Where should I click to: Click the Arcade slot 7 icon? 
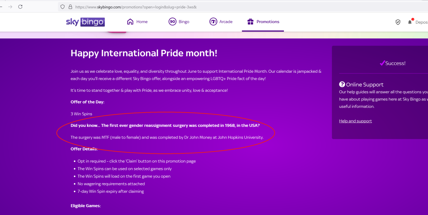[x=213, y=21]
